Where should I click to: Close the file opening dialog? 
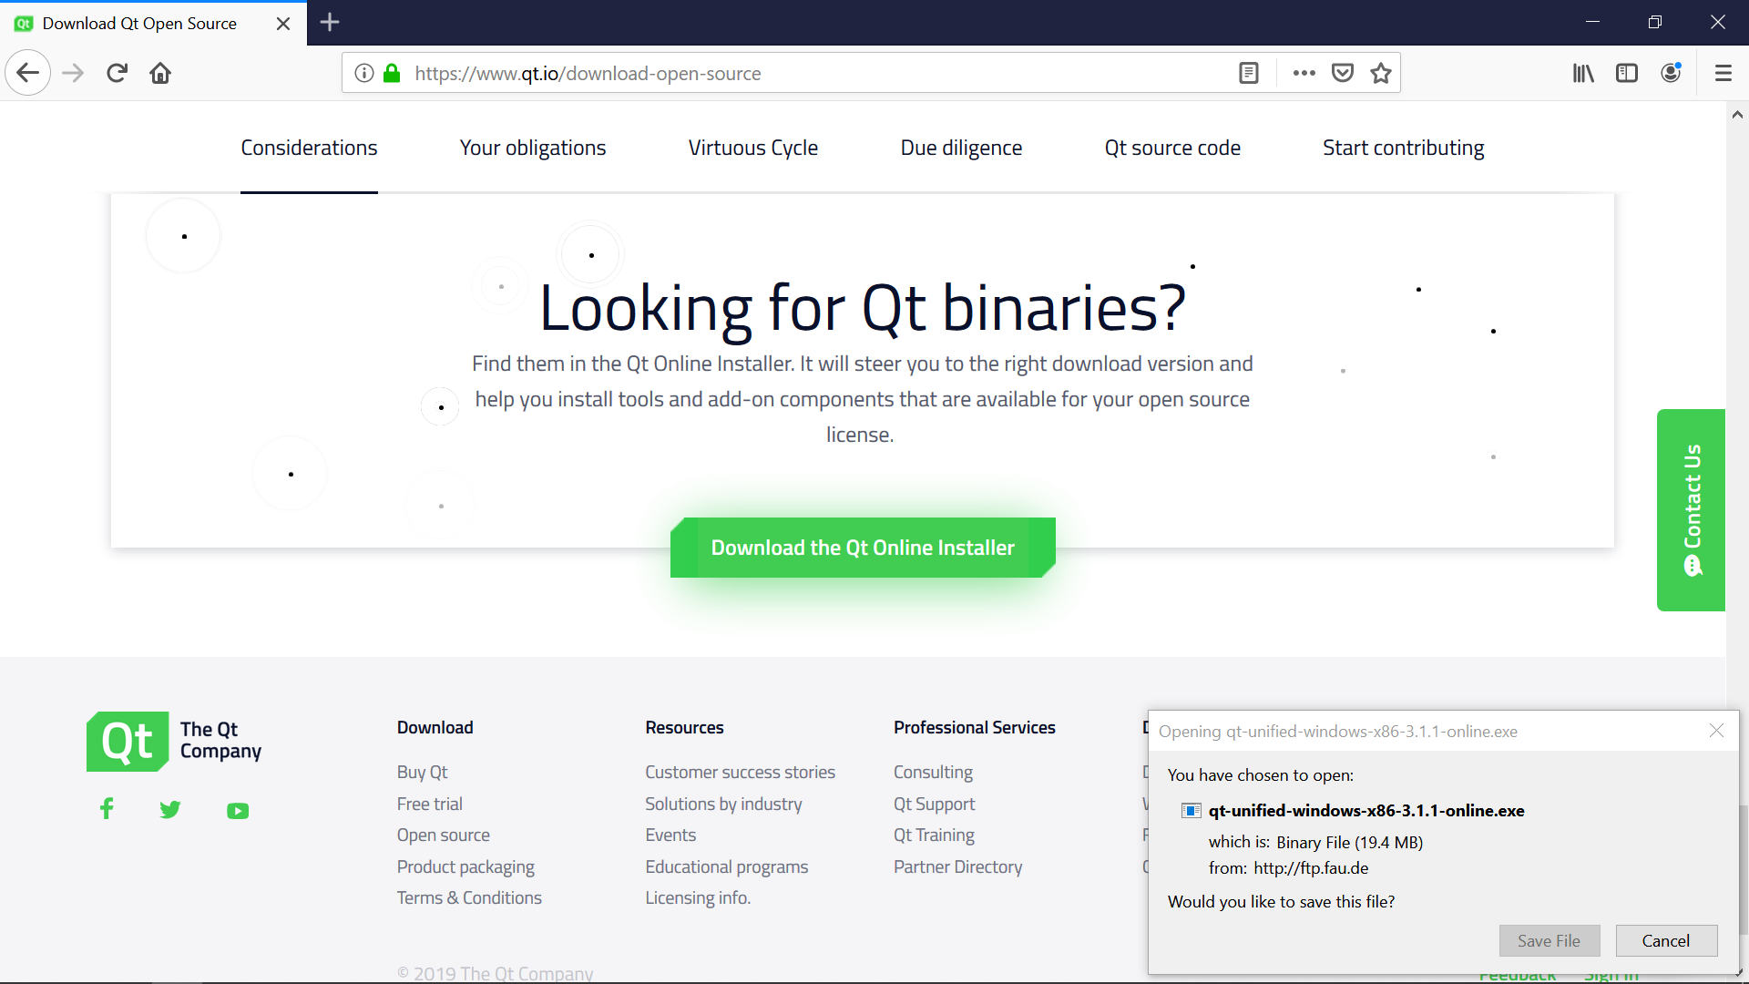click(1716, 731)
